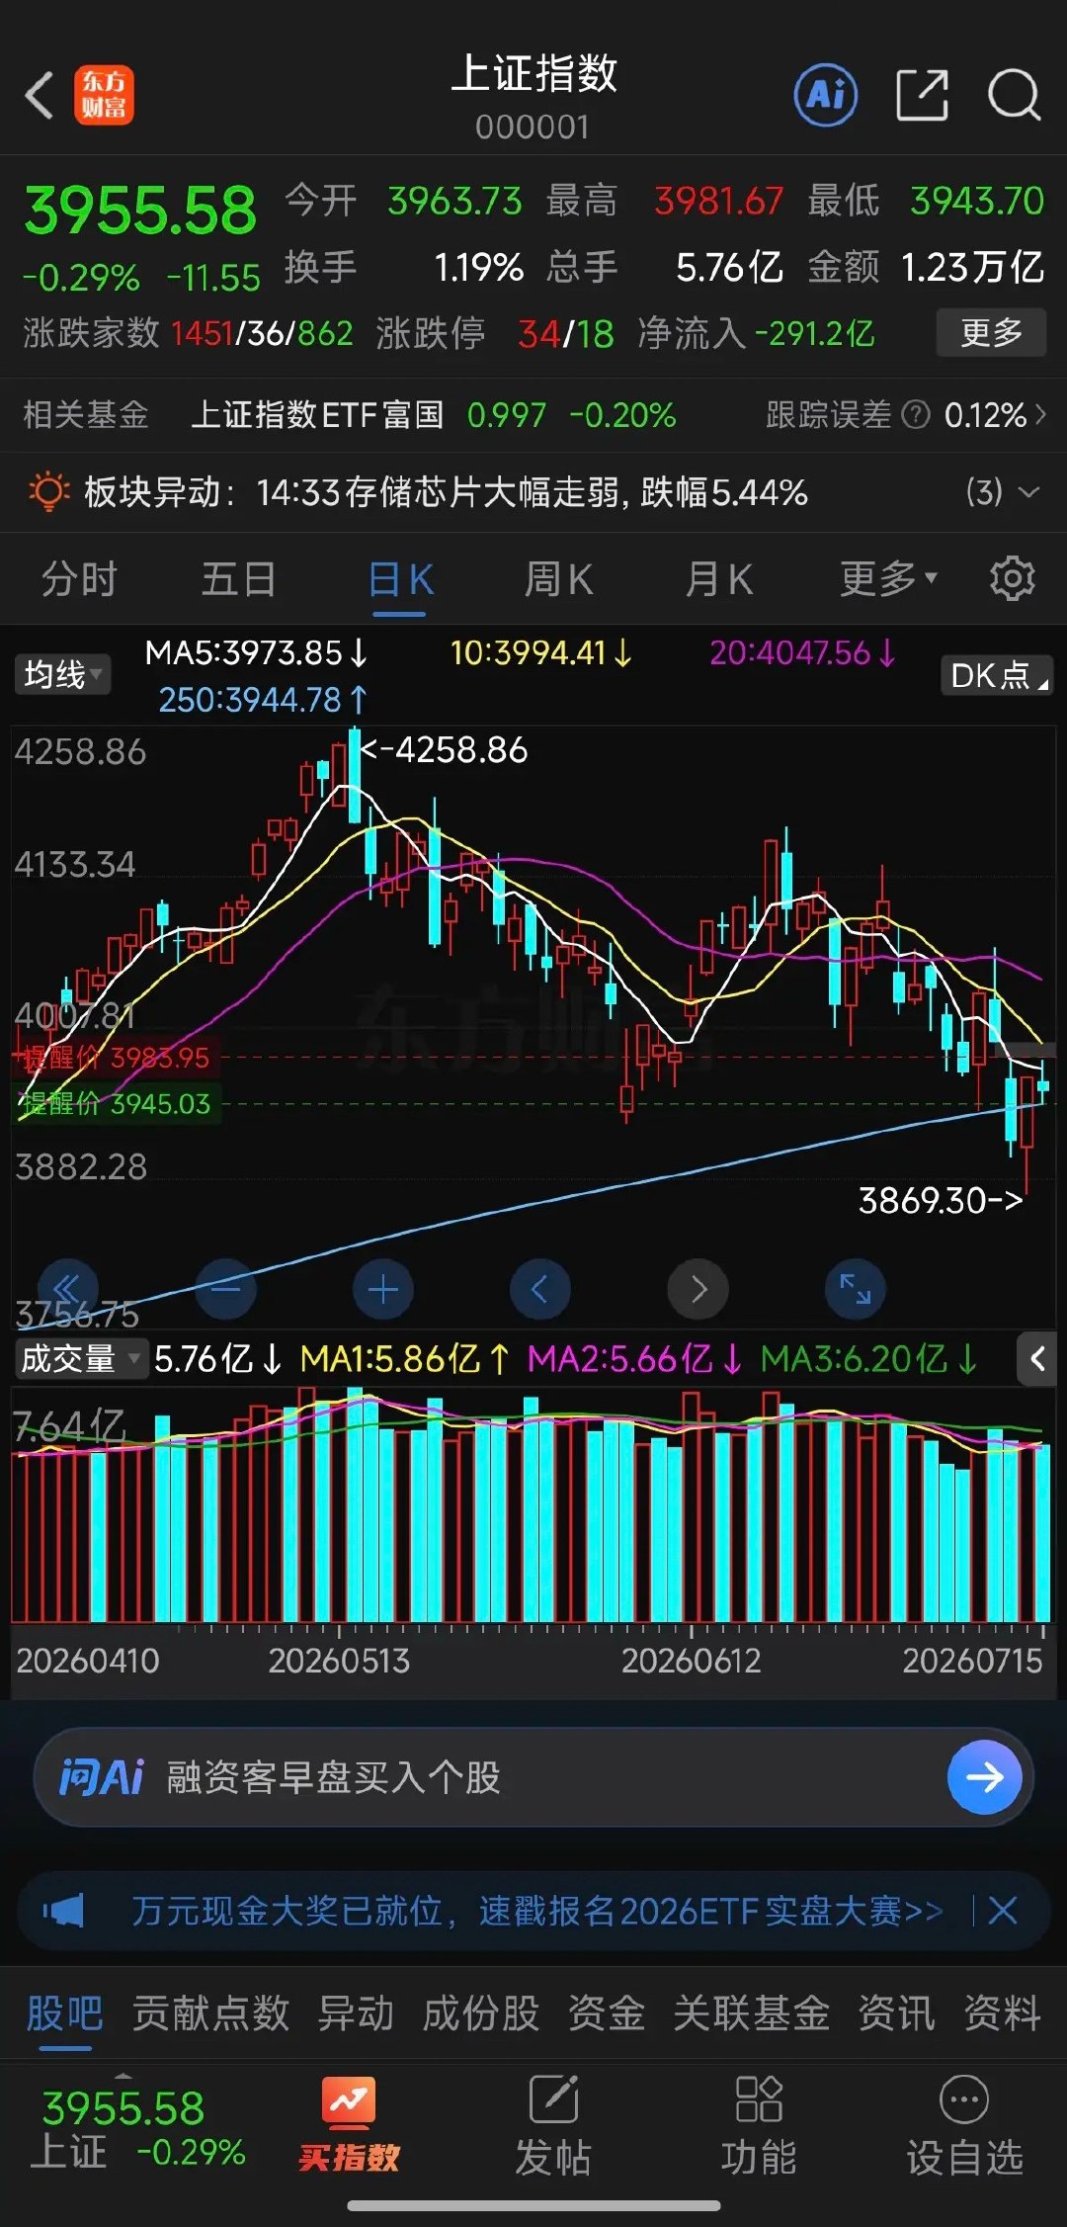Viewport: 1067px width, 2227px height.
Task: Tap the 20260715 date label
Action: (972, 1661)
